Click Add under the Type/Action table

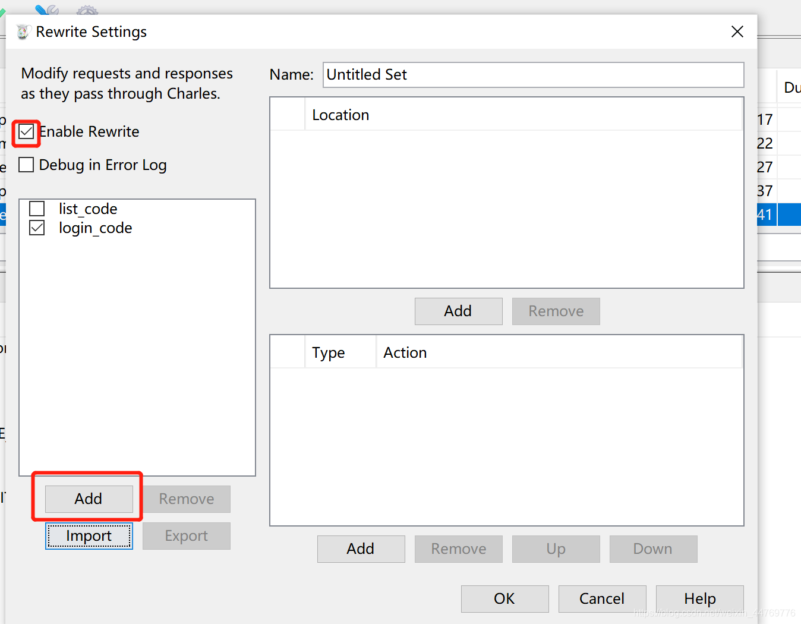tap(361, 549)
